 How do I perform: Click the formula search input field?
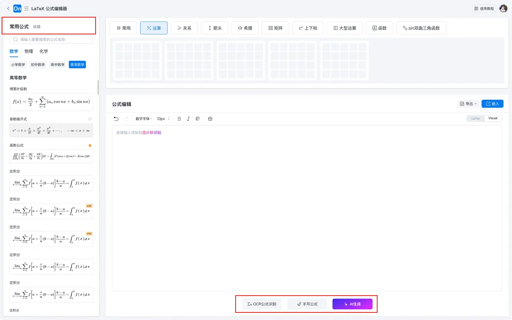pos(51,40)
